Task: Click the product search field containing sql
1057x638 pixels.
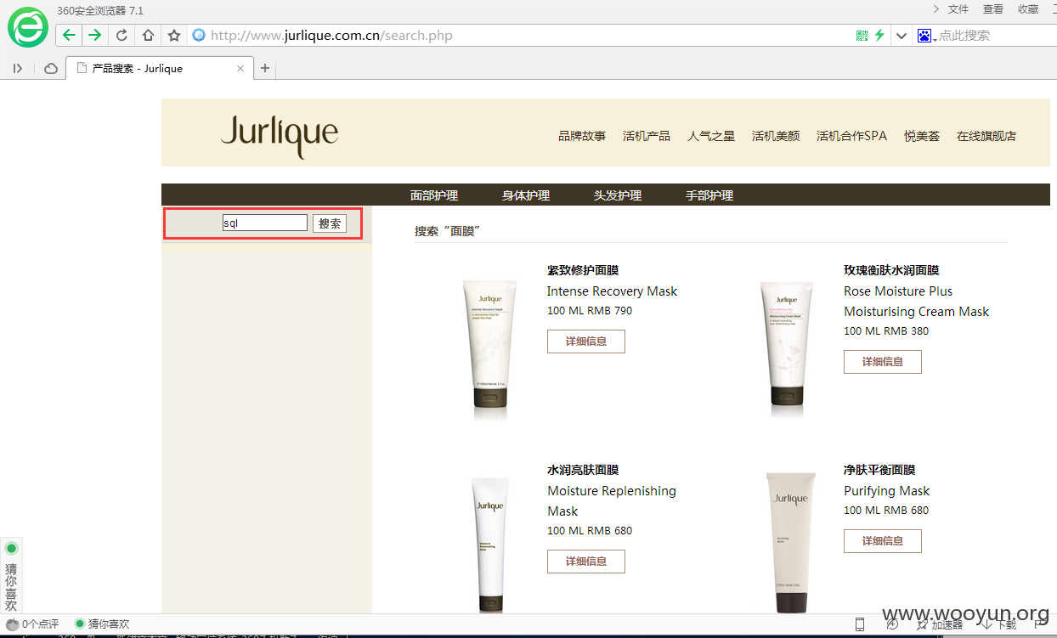Action: click(x=265, y=223)
